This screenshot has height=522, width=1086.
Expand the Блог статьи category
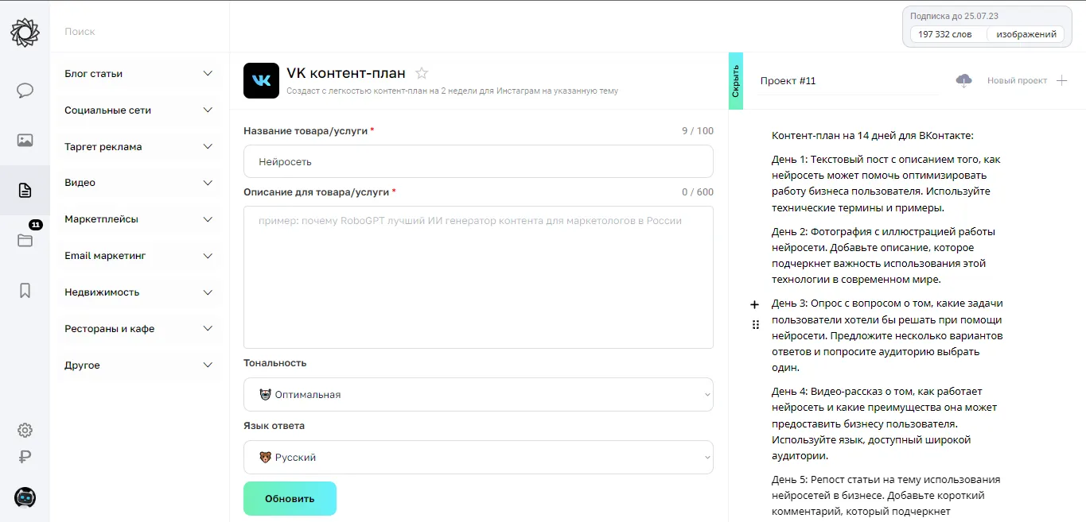tap(139, 74)
